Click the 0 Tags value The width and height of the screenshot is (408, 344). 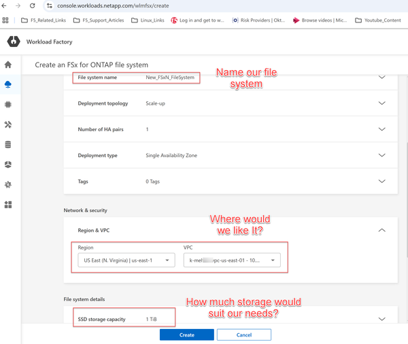pos(153,182)
